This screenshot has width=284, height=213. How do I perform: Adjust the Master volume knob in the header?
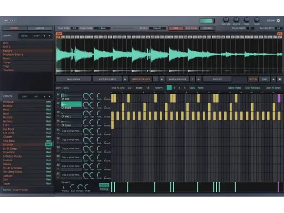257,20
